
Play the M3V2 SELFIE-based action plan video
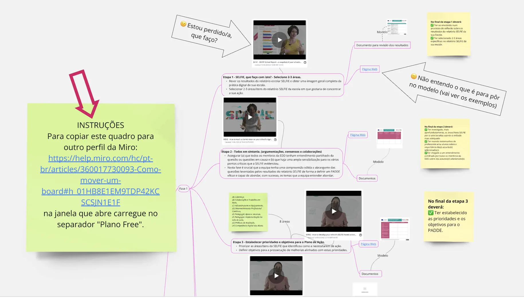tap(334, 211)
